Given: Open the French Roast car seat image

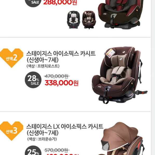Looking at the screenshot, I should coord(120,75).
